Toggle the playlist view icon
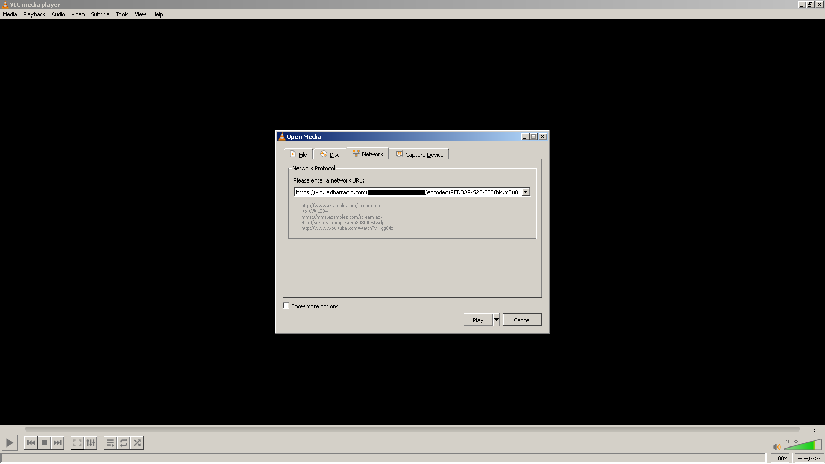The height and width of the screenshot is (464, 825). tap(110, 443)
